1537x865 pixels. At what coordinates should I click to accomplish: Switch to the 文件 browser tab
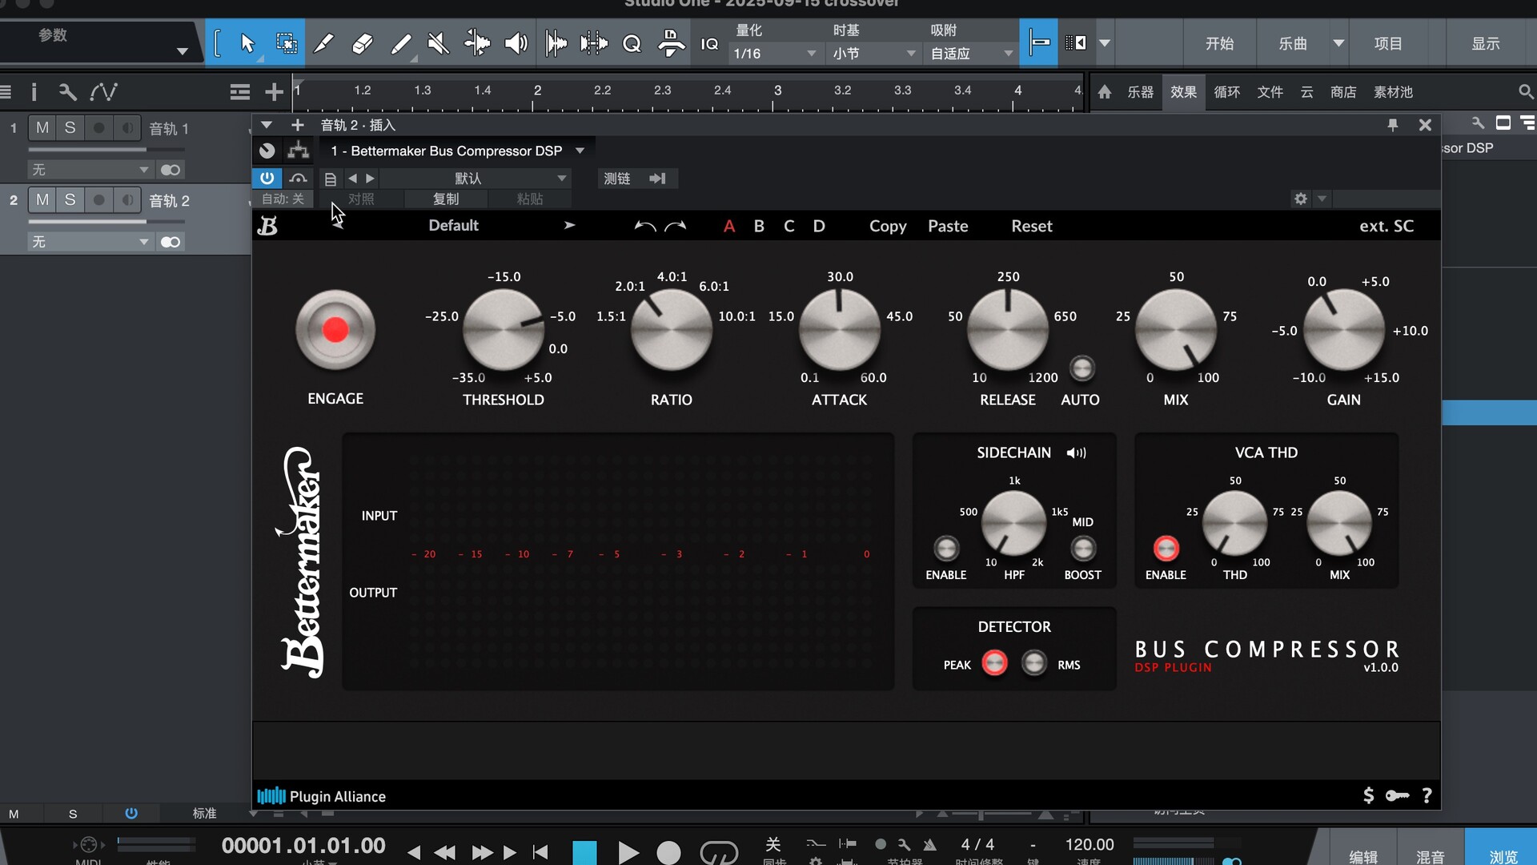[1270, 92]
